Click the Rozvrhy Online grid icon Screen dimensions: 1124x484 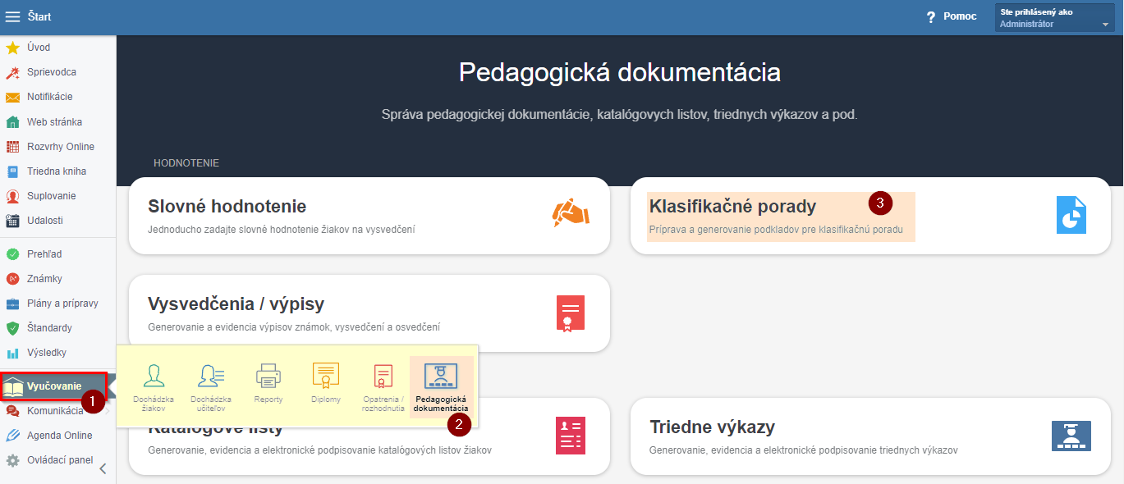click(x=12, y=147)
